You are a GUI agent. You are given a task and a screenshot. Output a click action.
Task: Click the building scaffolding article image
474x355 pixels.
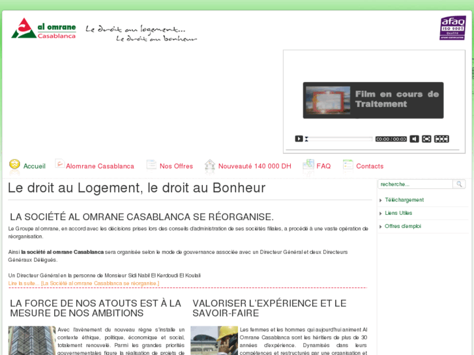[x=32, y=341]
